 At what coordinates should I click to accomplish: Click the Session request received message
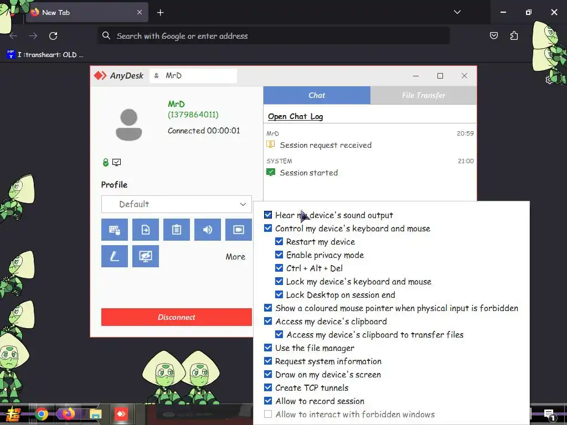[326, 145]
